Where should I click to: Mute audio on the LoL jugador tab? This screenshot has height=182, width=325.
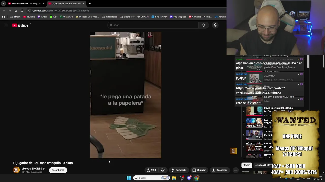pyautogui.click(x=79, y=4)
